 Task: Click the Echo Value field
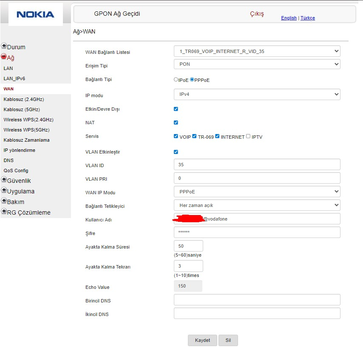coord(188,286)
